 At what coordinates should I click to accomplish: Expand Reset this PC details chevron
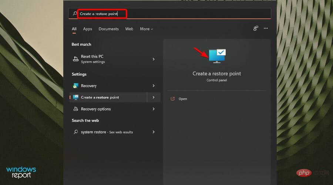click(154, 59)
